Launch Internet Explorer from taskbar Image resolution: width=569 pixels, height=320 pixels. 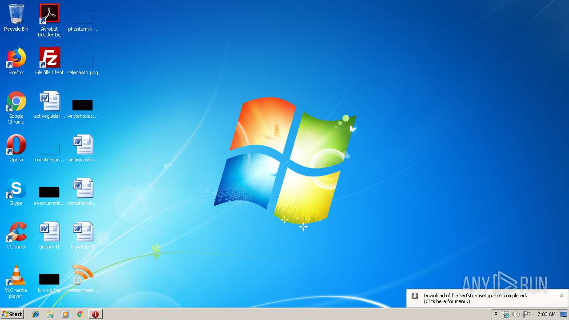pos(36,314)
